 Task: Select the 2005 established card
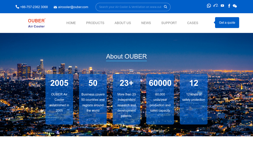(59, 99)
